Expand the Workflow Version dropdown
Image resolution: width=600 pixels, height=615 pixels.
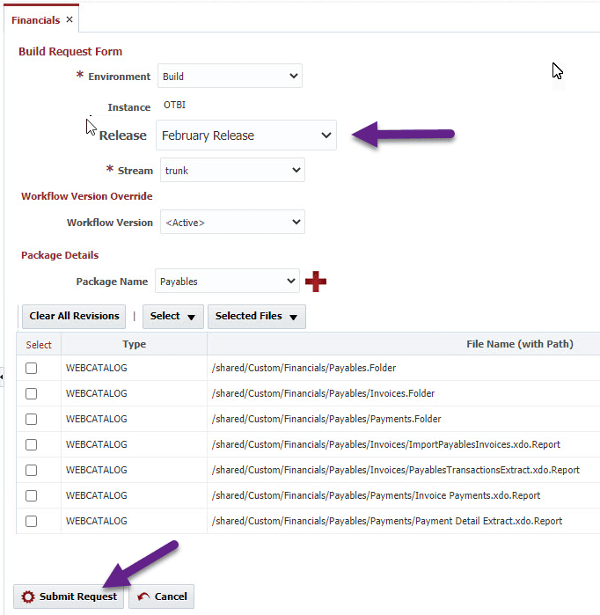point(232,223)
